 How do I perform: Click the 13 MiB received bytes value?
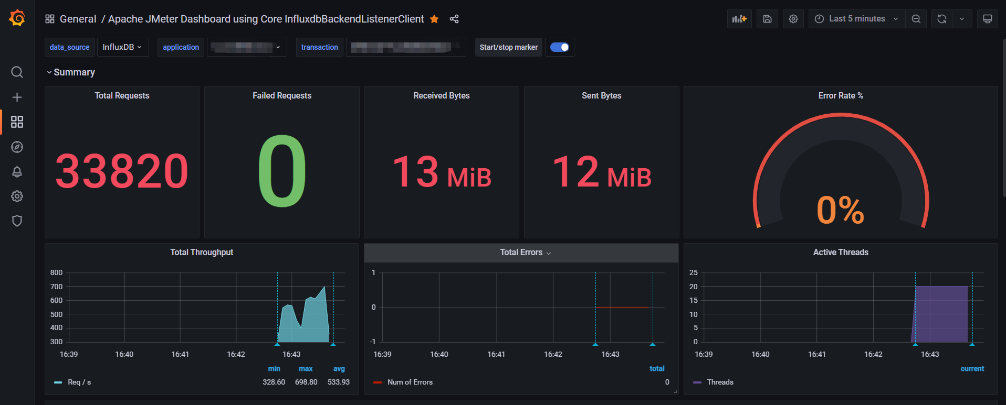tap(442, 172)
